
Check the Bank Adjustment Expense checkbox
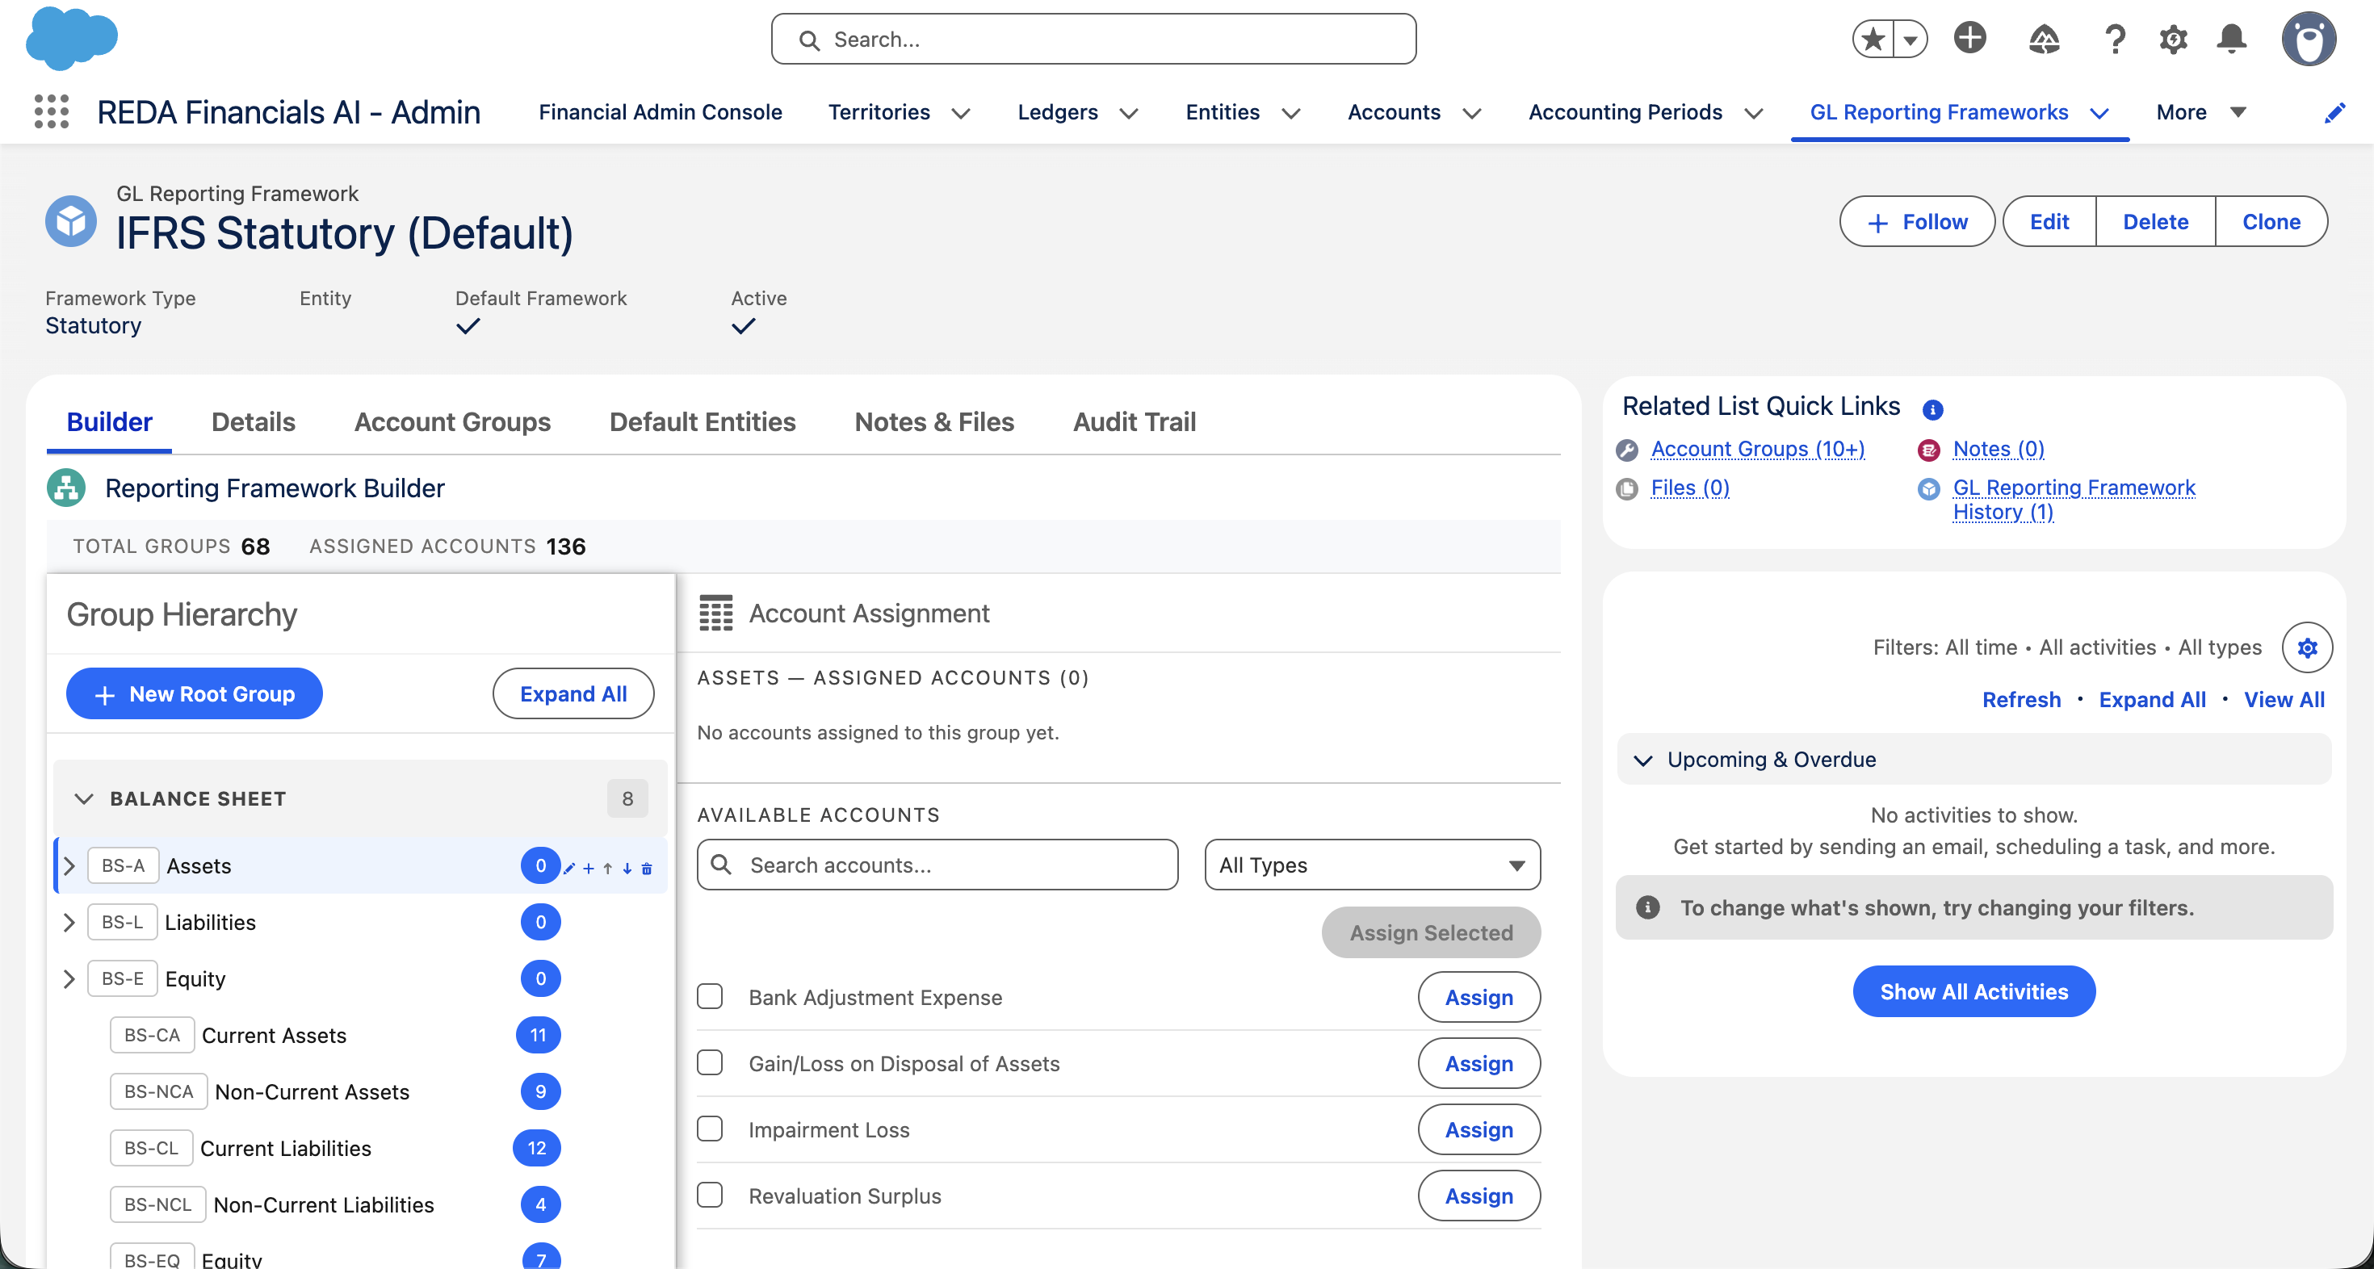point(710,996)
